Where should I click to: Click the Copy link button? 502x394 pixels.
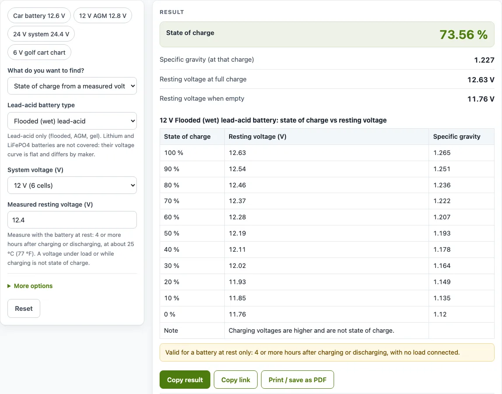pos(236,380)
